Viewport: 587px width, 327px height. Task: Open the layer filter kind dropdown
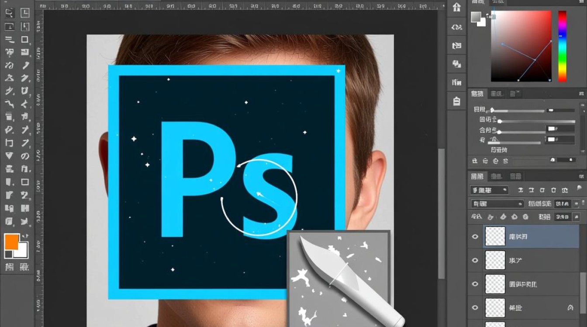489,190
